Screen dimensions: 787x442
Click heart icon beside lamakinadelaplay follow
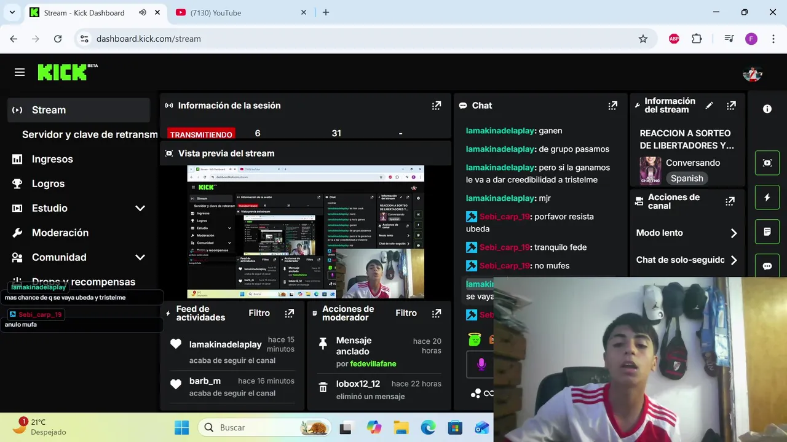pyautogui.click(x=176, y=344)
